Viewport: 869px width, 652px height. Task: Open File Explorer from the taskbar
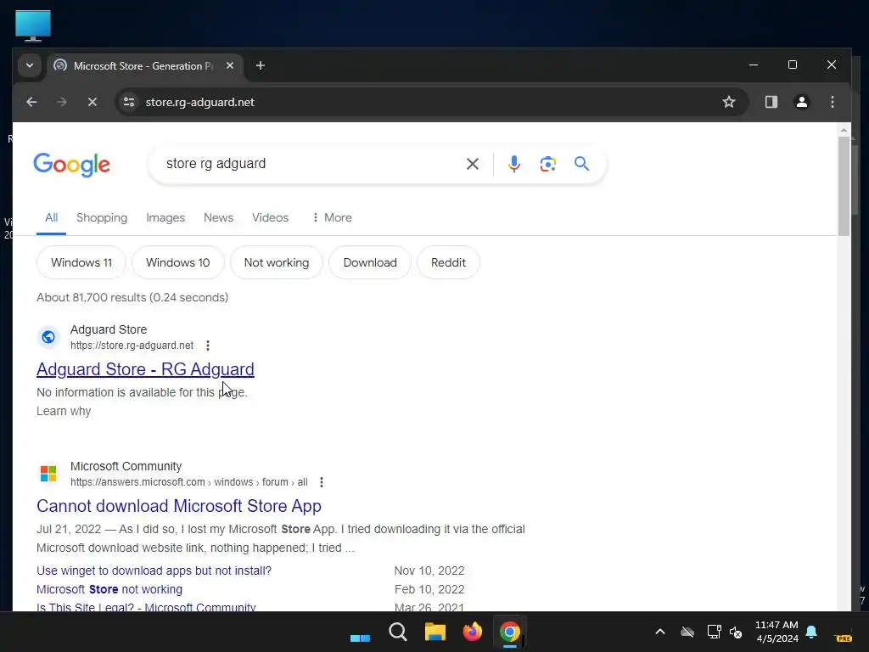pyautogui.click(x=435, y=632)
